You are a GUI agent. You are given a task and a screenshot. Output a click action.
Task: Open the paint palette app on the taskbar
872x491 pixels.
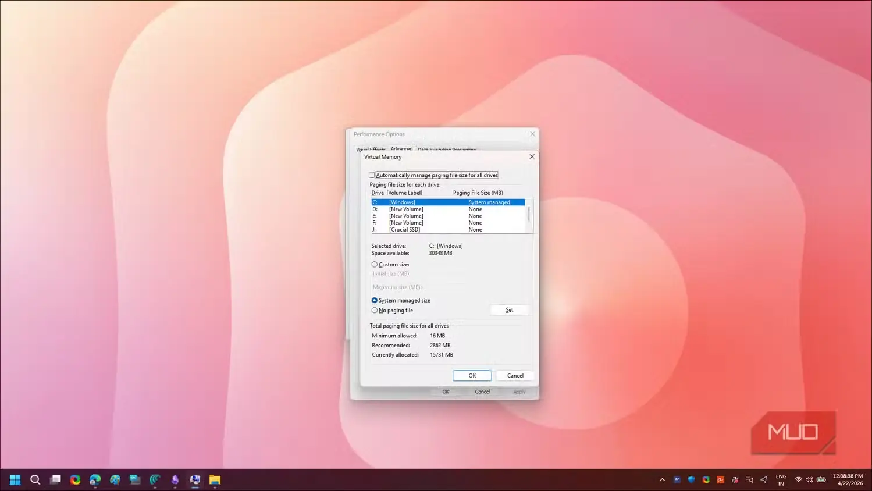115,479
